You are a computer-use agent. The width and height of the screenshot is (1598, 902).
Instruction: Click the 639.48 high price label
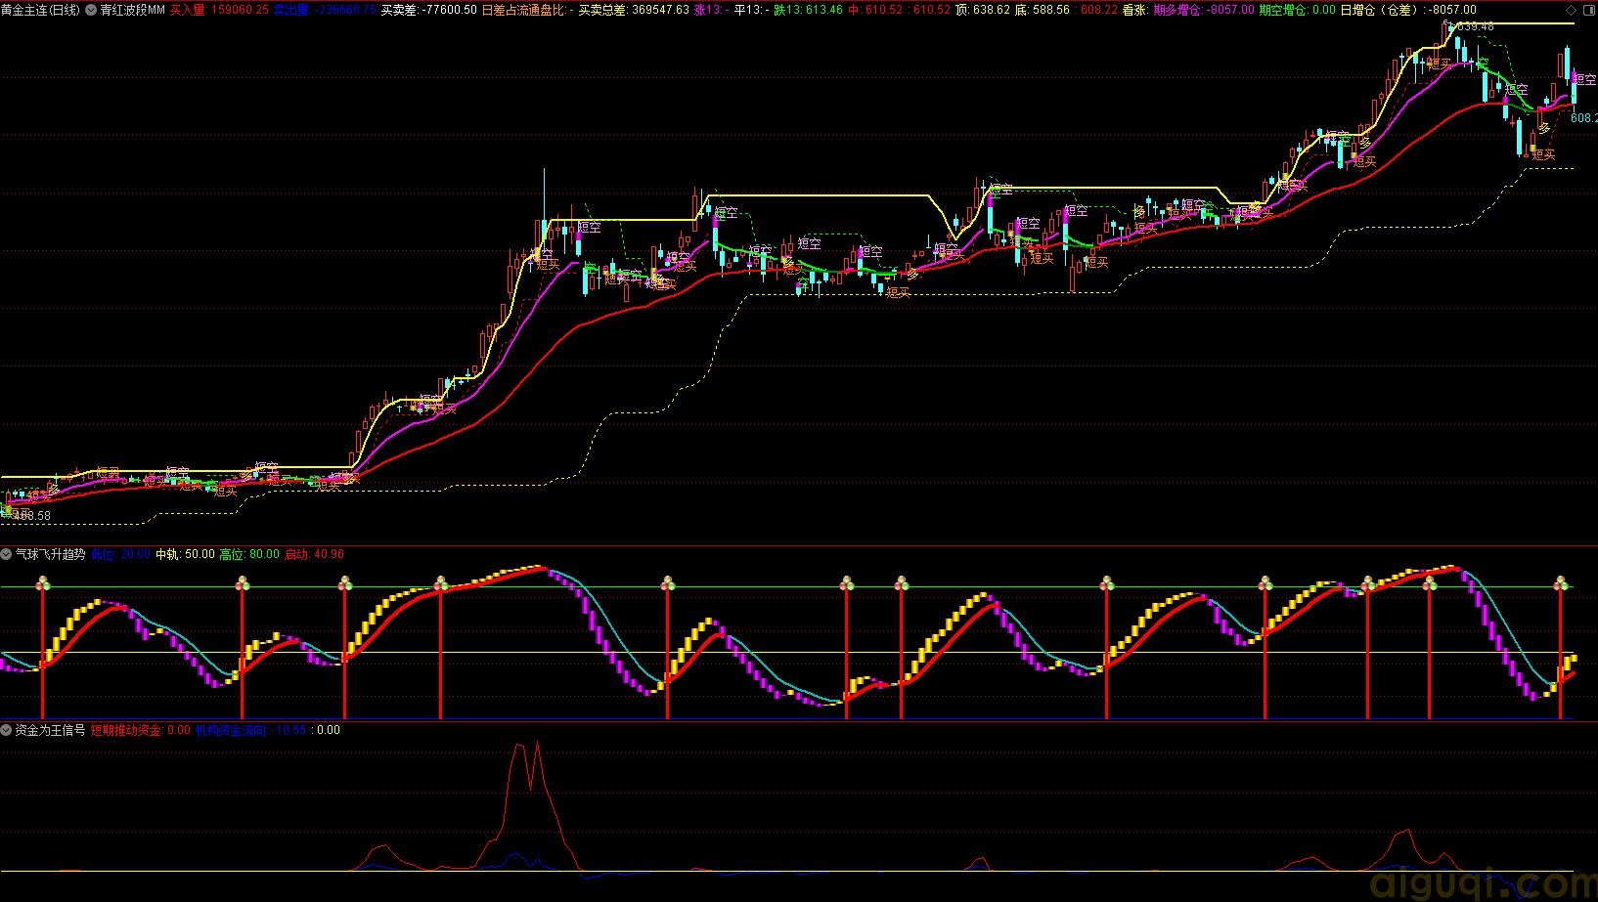[1475, 26]
